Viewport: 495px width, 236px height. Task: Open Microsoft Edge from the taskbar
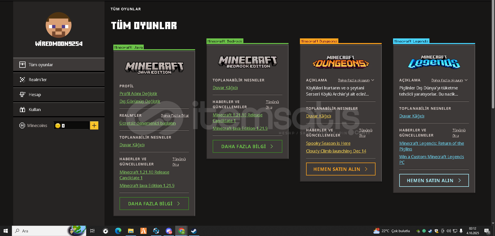118,231
